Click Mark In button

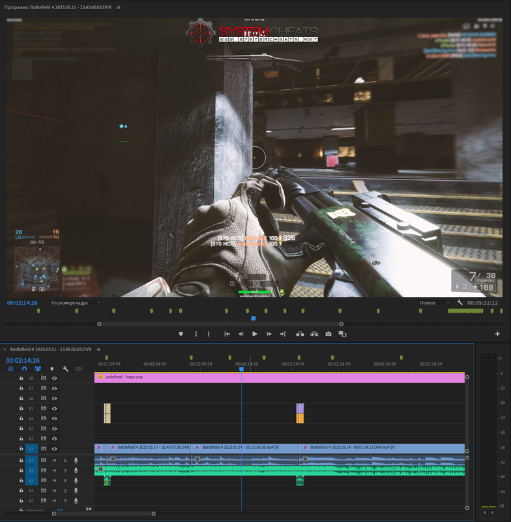[x=196, y=334]
